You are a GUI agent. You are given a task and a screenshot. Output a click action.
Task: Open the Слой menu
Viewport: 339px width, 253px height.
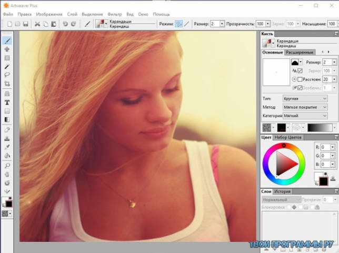point(72,14)
